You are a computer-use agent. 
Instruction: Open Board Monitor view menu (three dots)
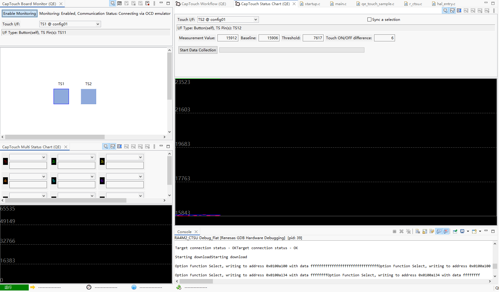coord(154,4)
